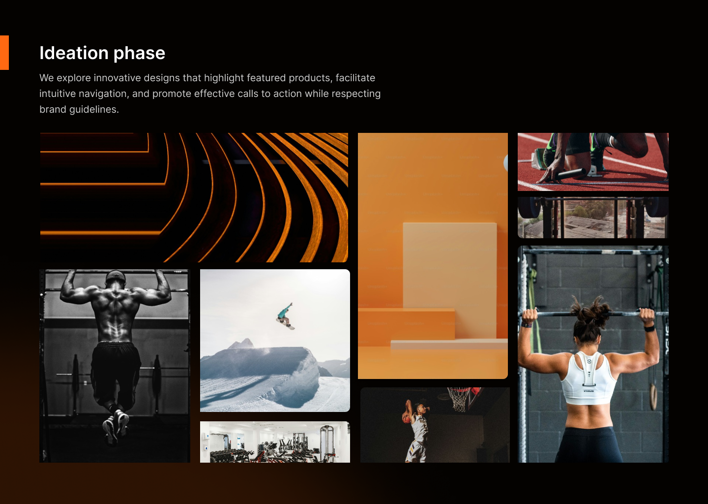Click the beige block on the orange podium

click(449, 276)
